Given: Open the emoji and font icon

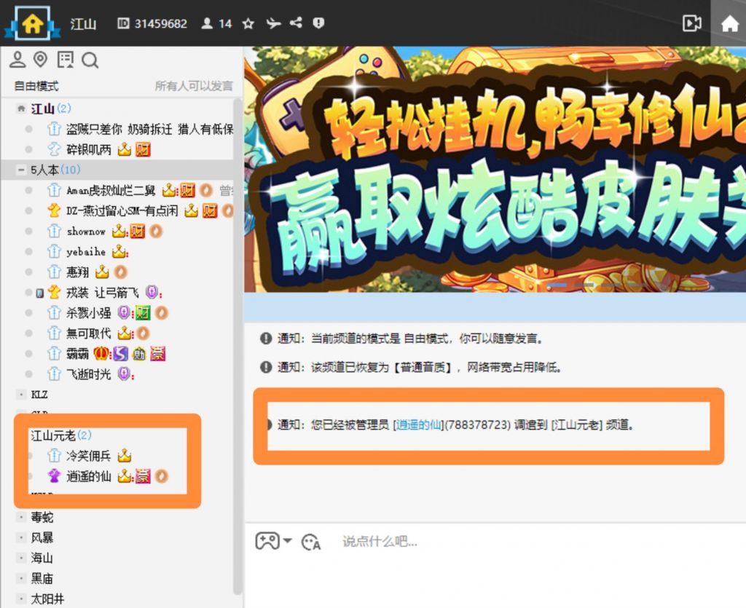Looking at the screenshot, I should (x=311, y=542).
